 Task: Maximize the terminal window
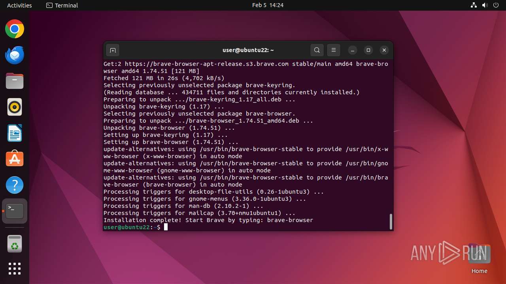368,50
